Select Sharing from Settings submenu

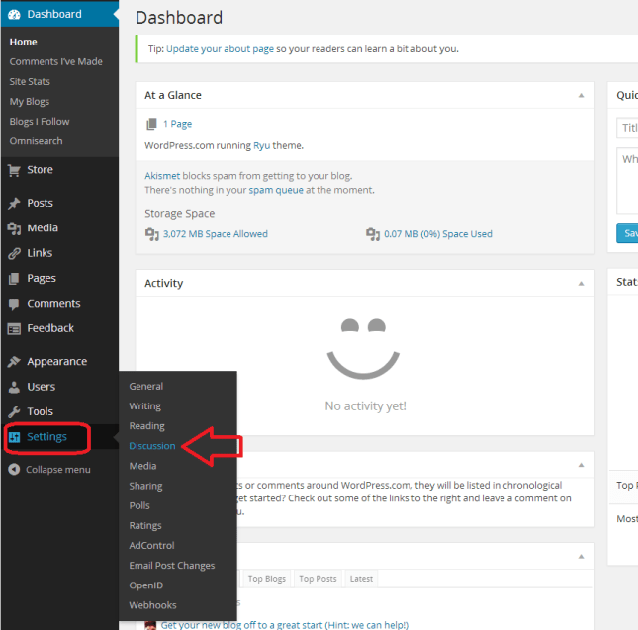pos(145,486)
